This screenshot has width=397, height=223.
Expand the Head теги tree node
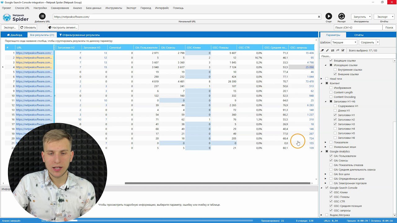(x=321, y=79)
